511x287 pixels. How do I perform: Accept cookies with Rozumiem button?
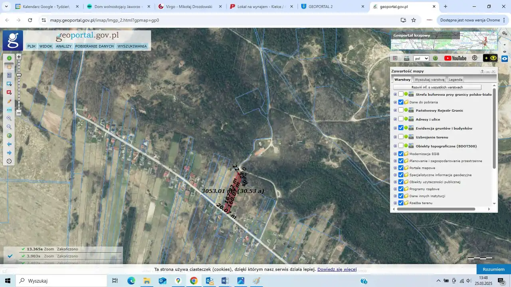point(493,269)
